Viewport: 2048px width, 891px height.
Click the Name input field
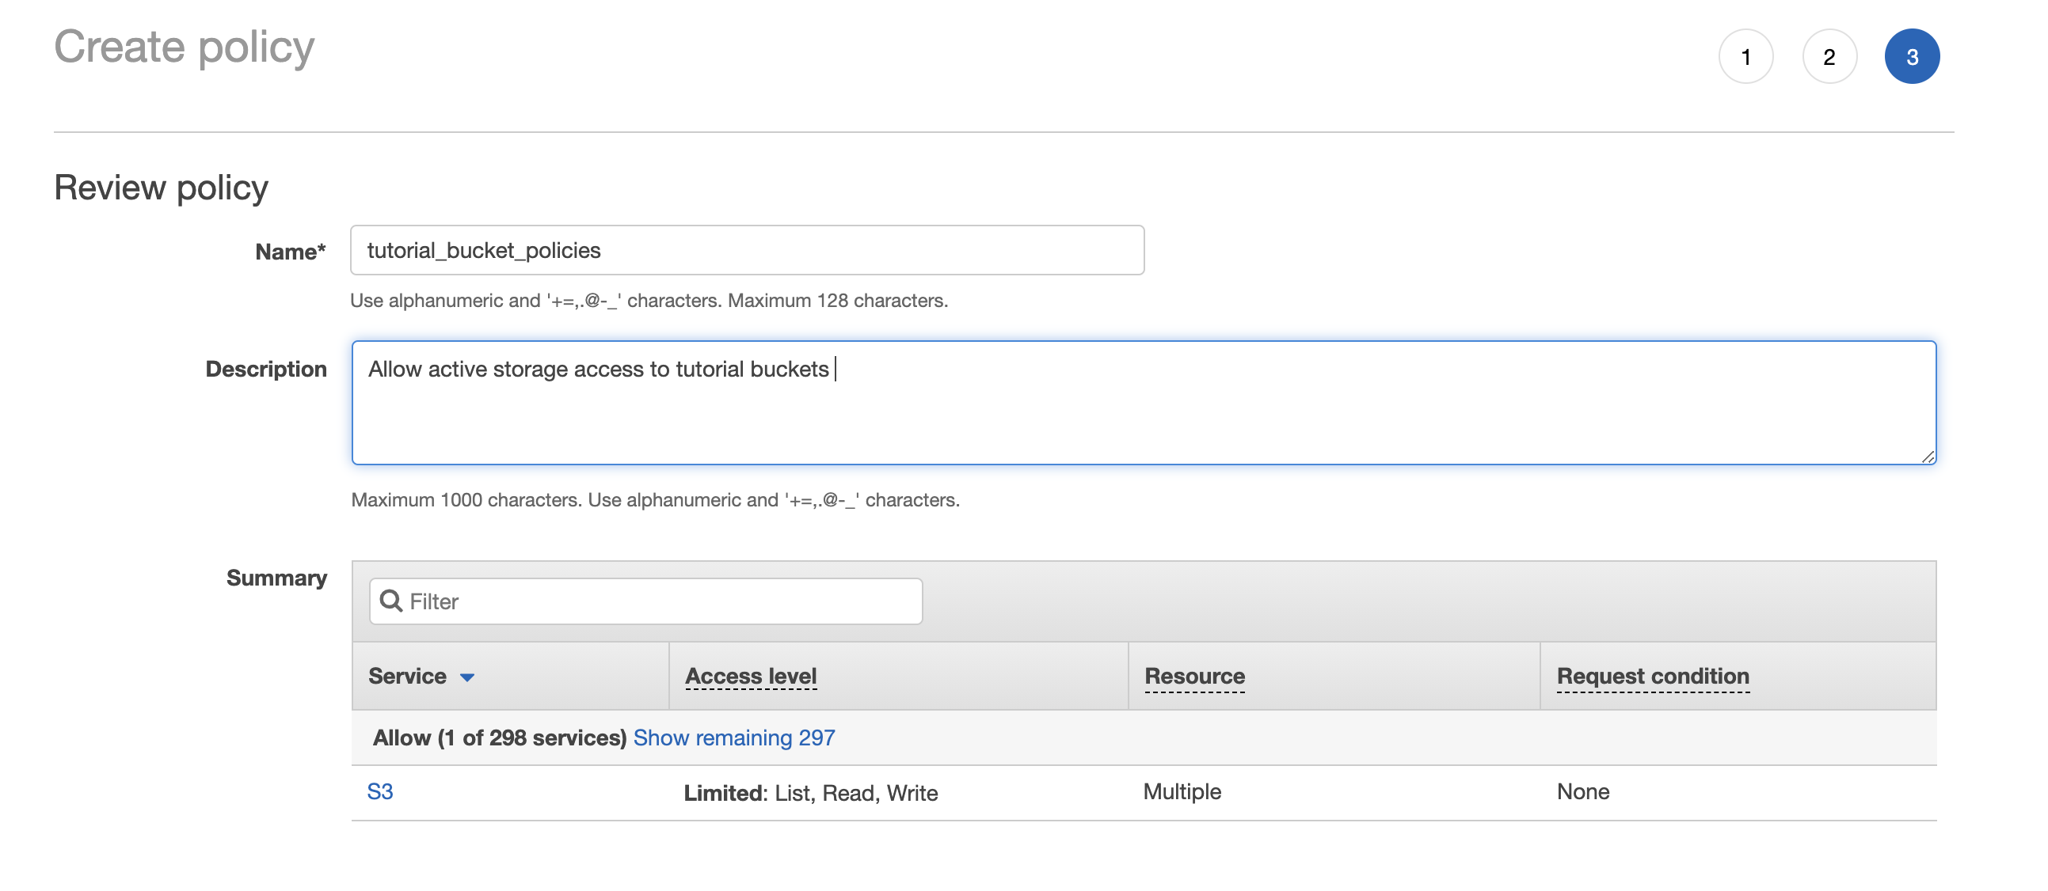(747, 248)
